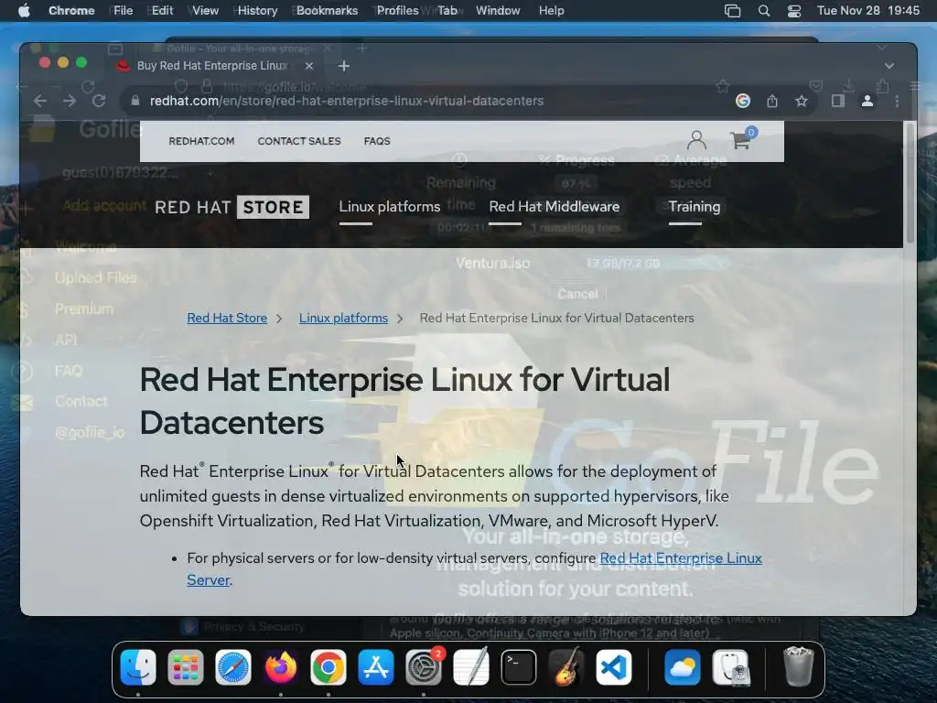This screenshot has width=937, height=703.
Task: Open the Window menu
Action: [x=498, y=11]
